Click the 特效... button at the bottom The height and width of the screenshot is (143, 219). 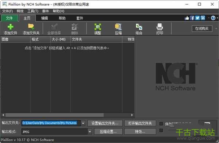tap(140, 132)
